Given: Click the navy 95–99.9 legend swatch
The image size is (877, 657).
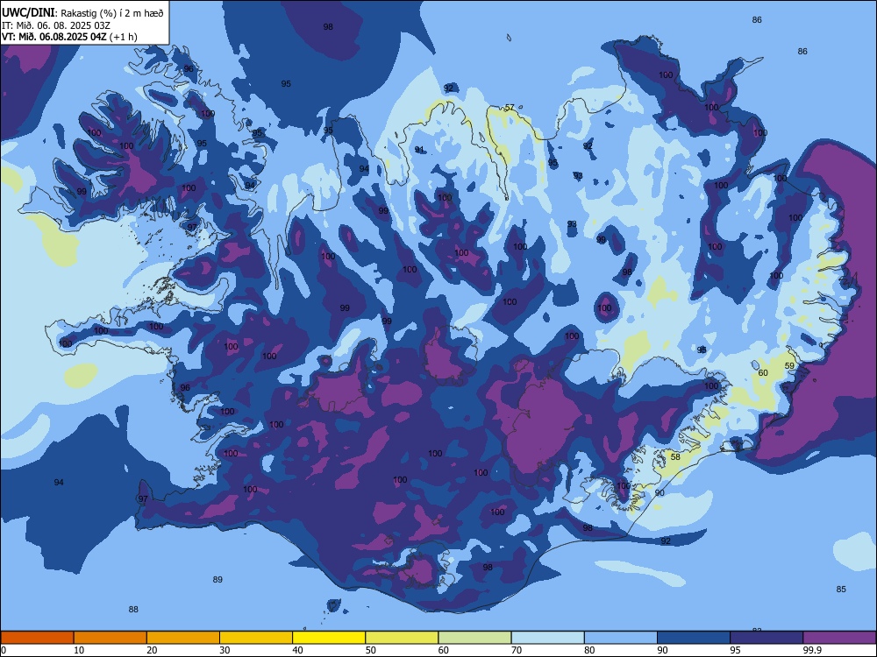Looking at the screenshot, I should 766,638.
